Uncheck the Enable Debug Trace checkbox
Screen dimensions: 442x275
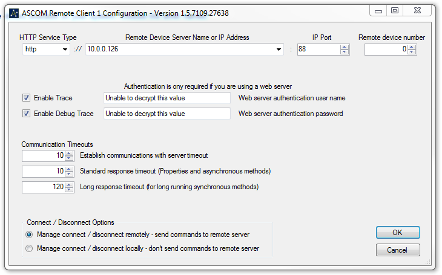tap(26, 114)
